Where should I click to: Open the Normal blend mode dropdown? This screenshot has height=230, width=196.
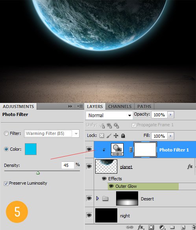[x=109, y=115]
